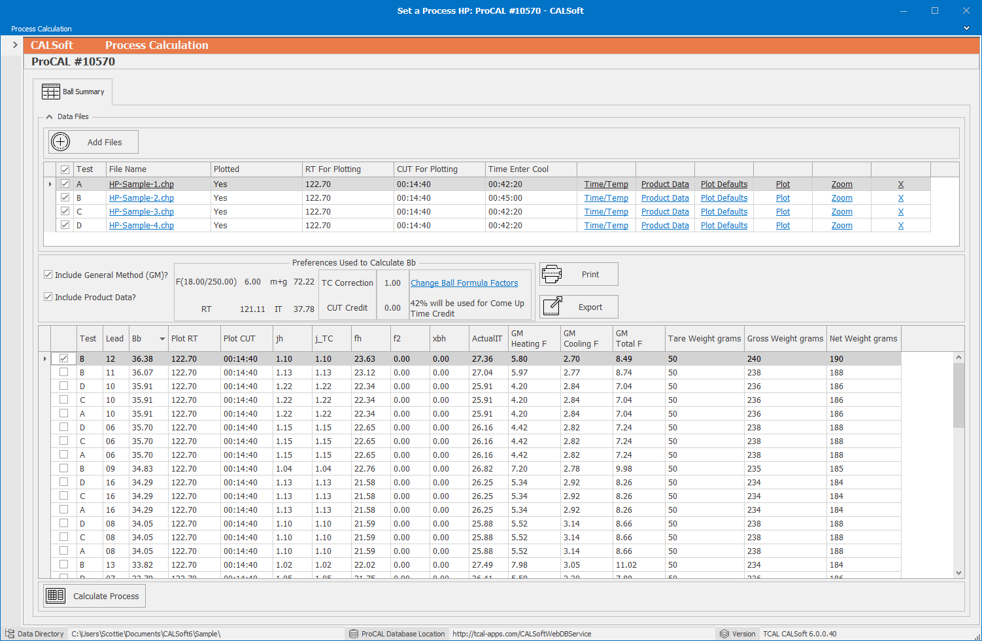Click the Calculate Process grid icon

click(56, 596)
